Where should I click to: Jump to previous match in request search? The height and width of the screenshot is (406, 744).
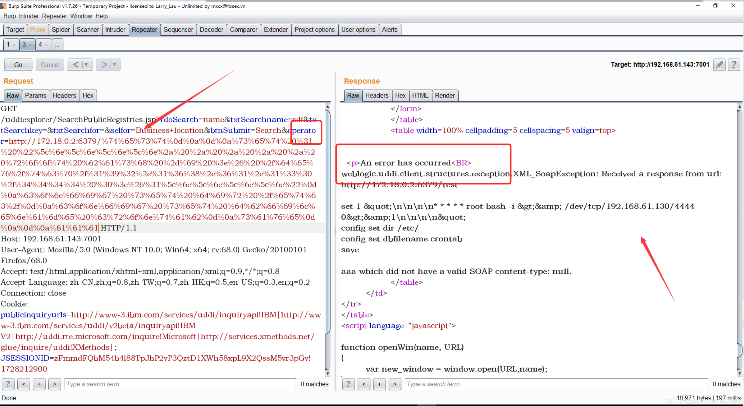pyautogui.click(x=24, y=384)
